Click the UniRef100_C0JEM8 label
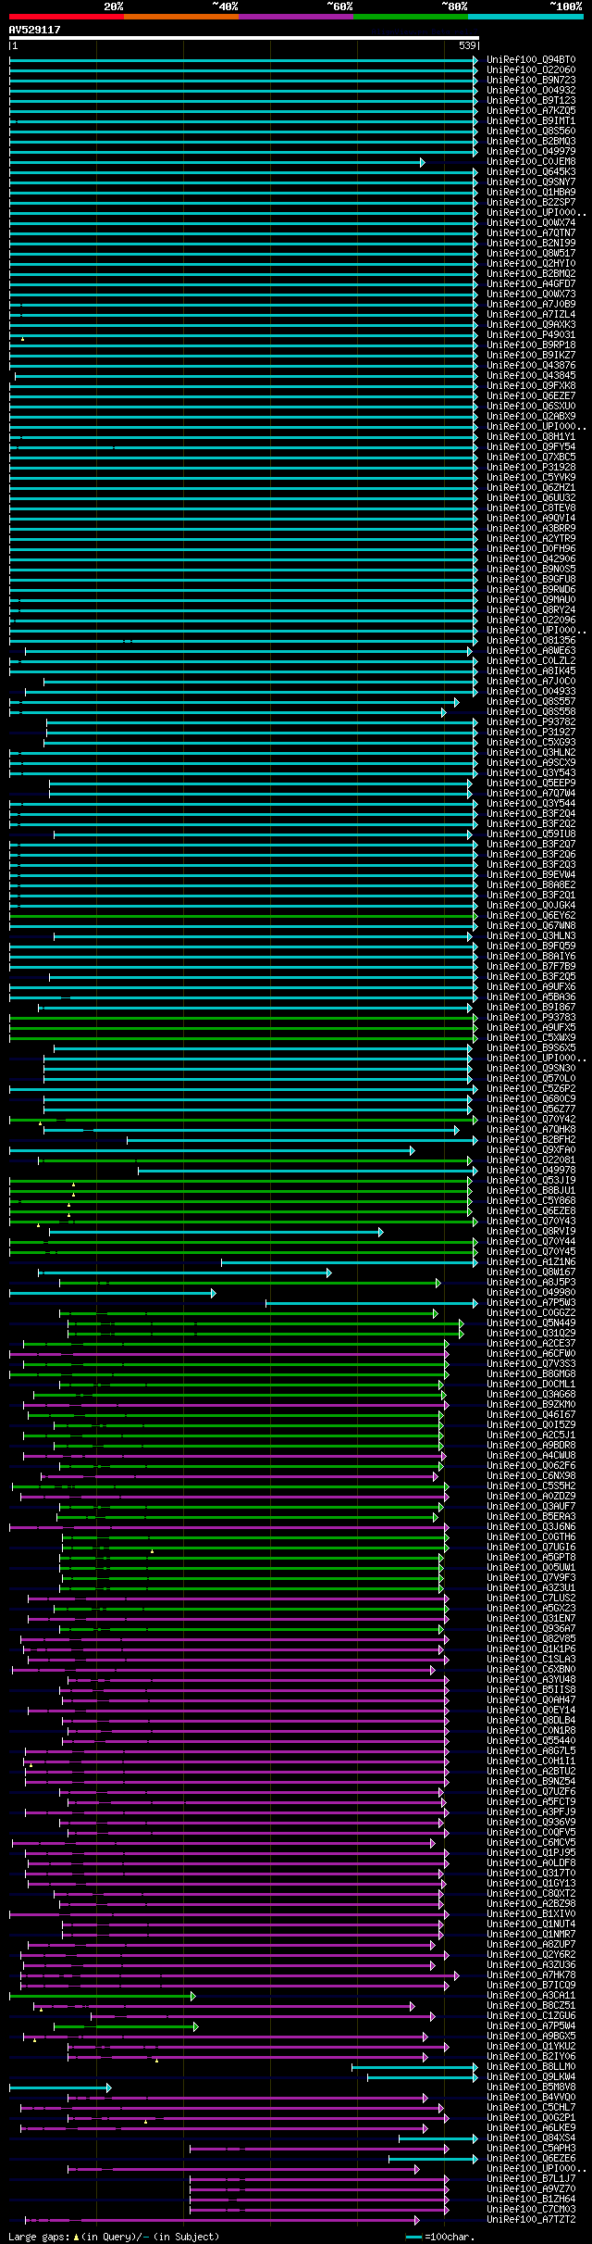This screenshot has width=592, height=2244. pyautogui.click(x=531, y=161)
